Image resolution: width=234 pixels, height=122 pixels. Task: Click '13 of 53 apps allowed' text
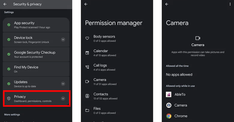click(x=105, y=99)
